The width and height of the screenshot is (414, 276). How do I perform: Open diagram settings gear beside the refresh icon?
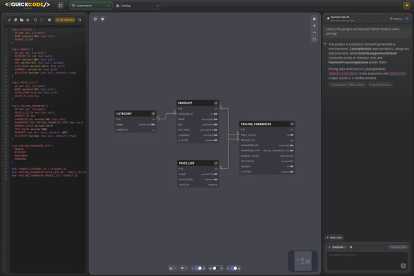[x=103, y=19]
